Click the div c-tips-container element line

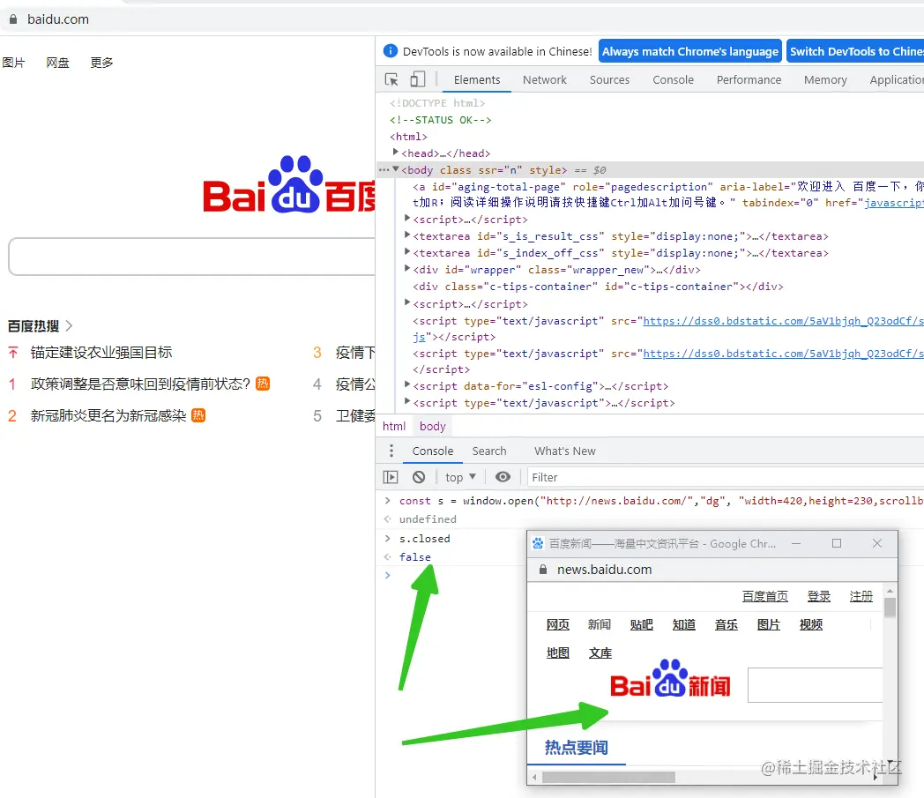click(598, 287)
